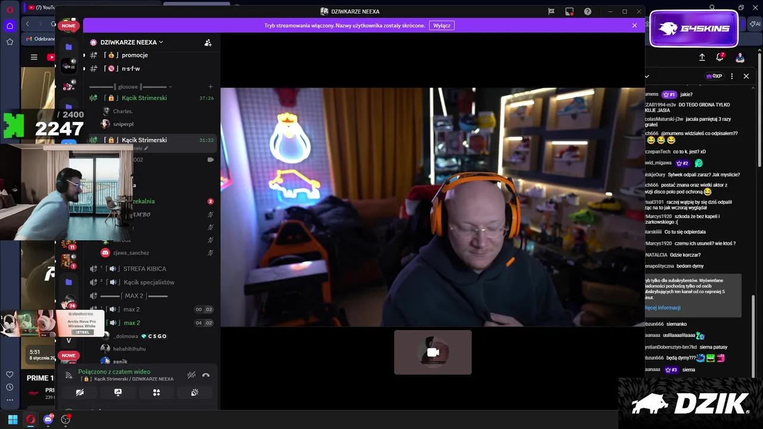Close the YouTube live chat panel

tap(746, 76)
